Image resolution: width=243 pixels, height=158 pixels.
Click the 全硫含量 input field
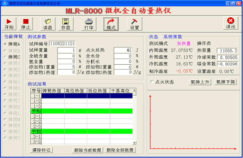(67, 56)
